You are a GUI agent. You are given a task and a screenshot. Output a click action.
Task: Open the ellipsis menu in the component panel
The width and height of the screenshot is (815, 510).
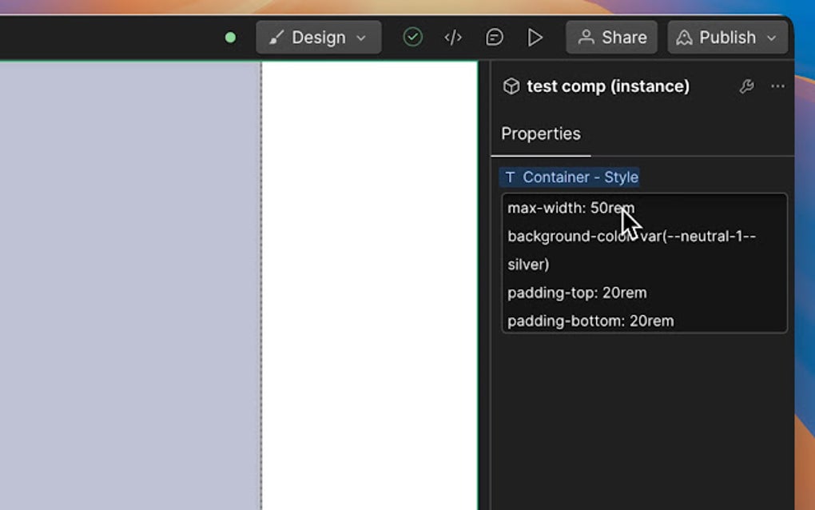point(778,86)
